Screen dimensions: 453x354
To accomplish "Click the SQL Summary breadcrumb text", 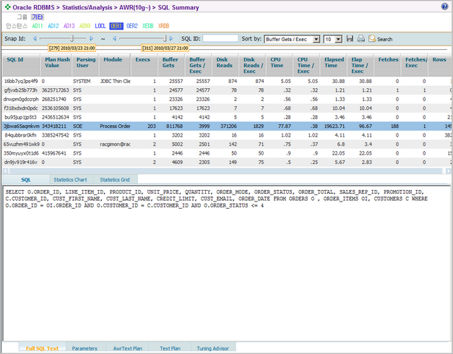I will tap(178, 7).
